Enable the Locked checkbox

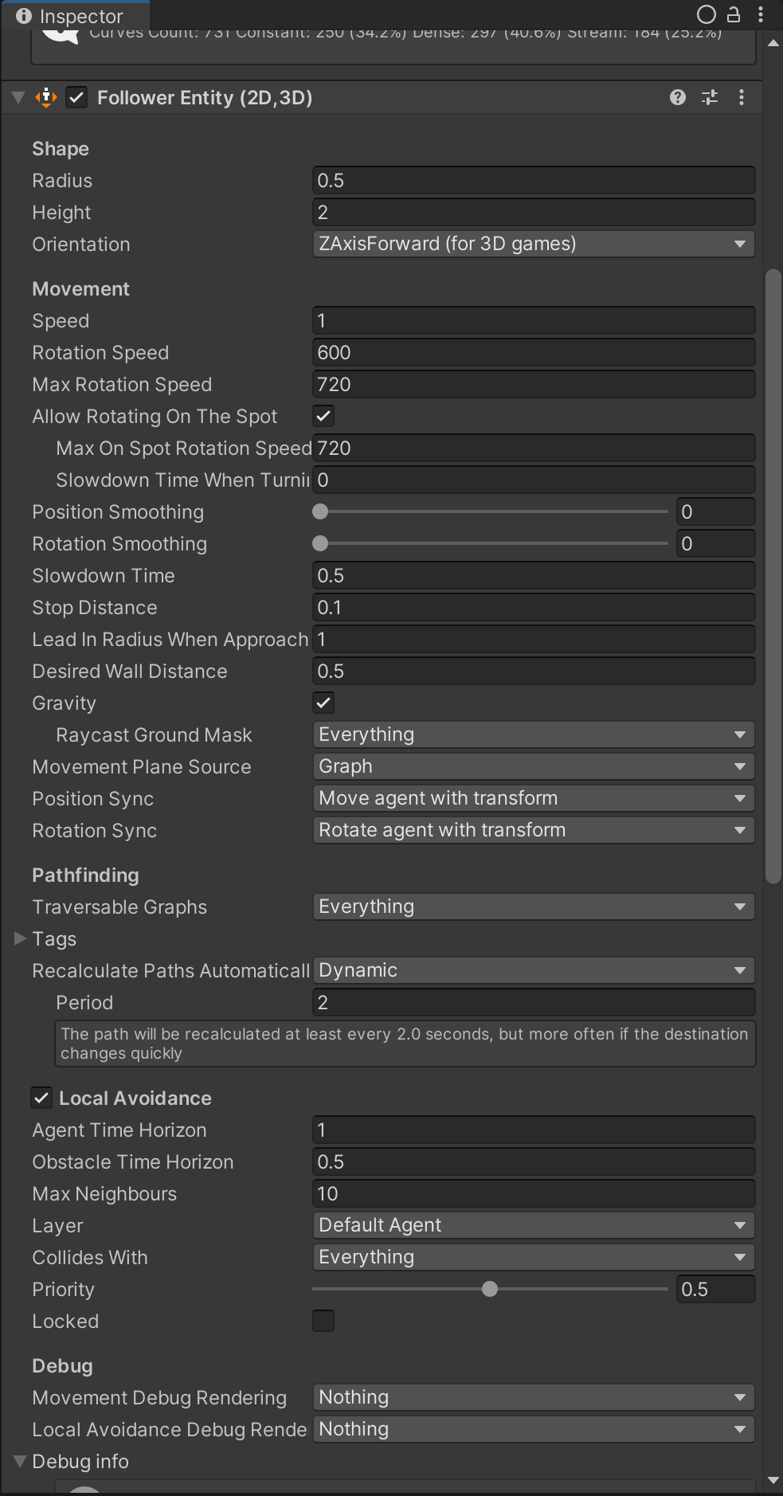(323, 1321)
